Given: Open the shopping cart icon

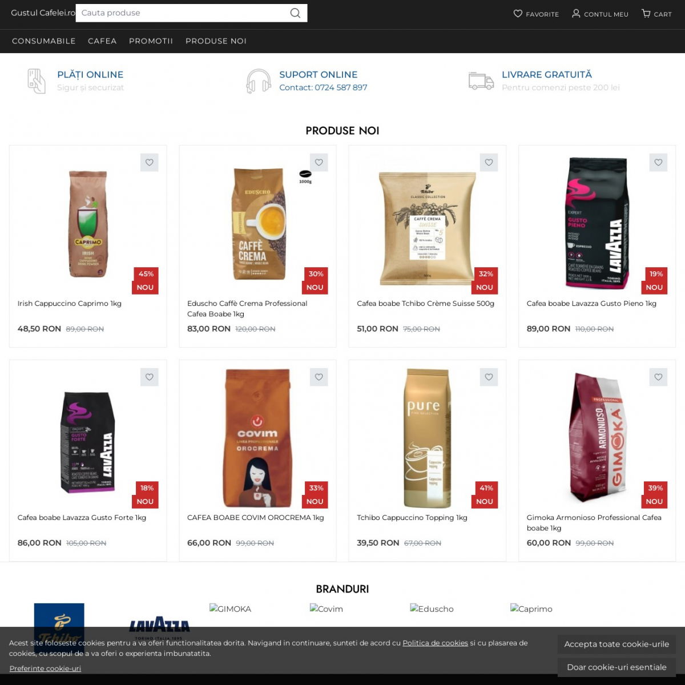Looking at the screenshot, I should (x=646, y=14).
